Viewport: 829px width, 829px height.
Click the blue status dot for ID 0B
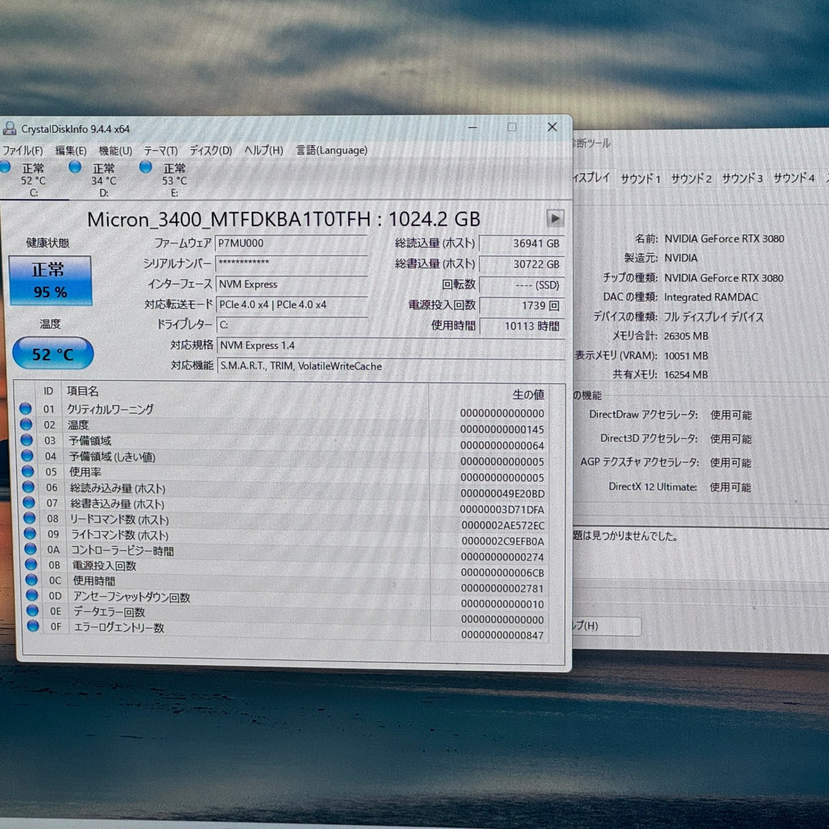point(31,565)
